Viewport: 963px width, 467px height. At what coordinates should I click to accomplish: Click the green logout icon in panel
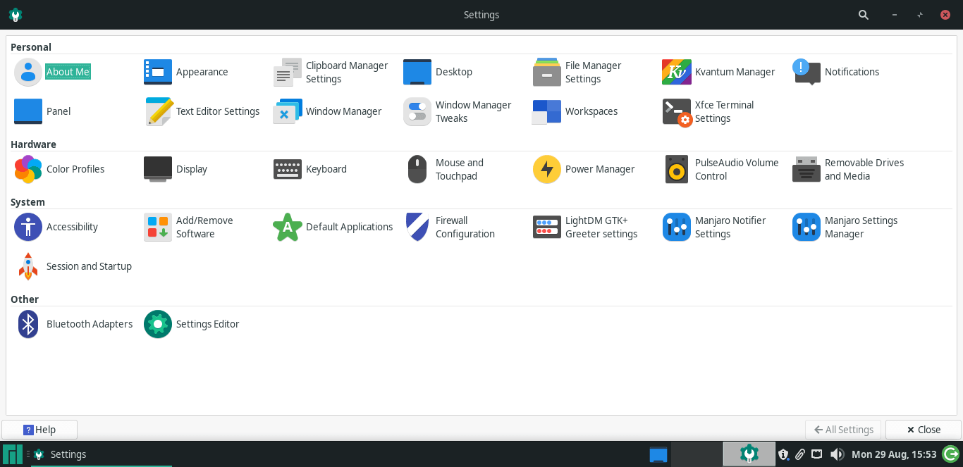click(x=951, y=454)
